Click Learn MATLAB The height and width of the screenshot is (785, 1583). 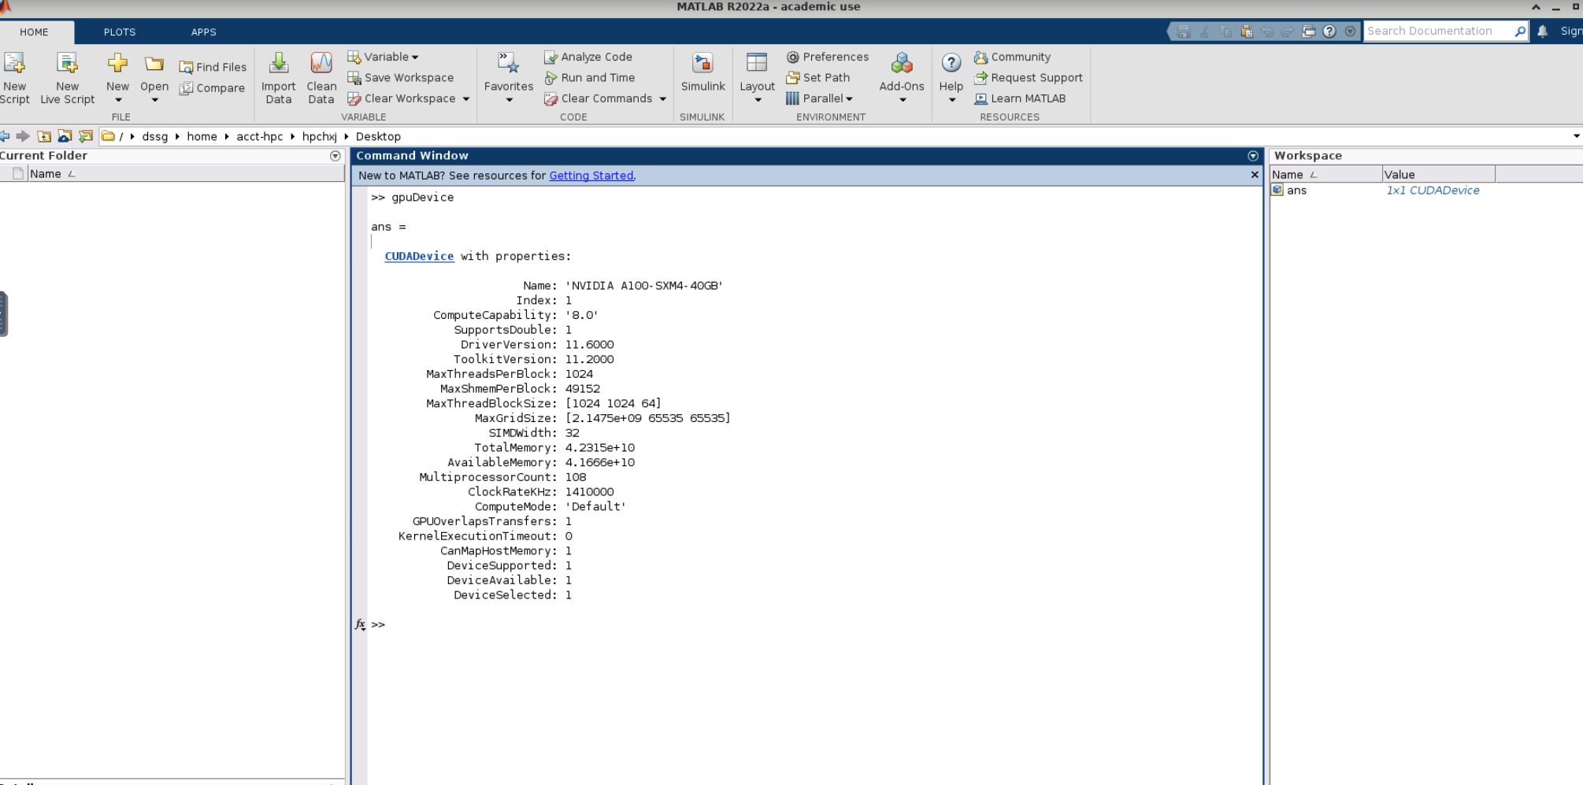click(1020, 98)
